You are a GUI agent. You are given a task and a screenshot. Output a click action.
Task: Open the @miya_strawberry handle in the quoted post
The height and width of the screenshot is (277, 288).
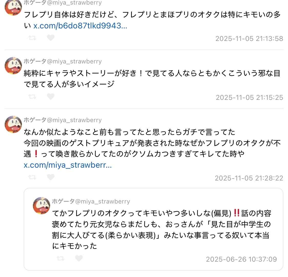click(102, 201)
